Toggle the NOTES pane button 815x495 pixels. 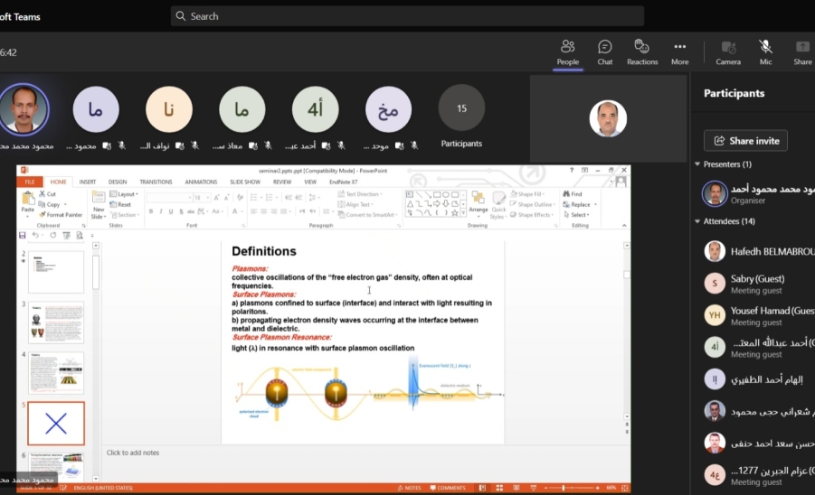(409, 488)
